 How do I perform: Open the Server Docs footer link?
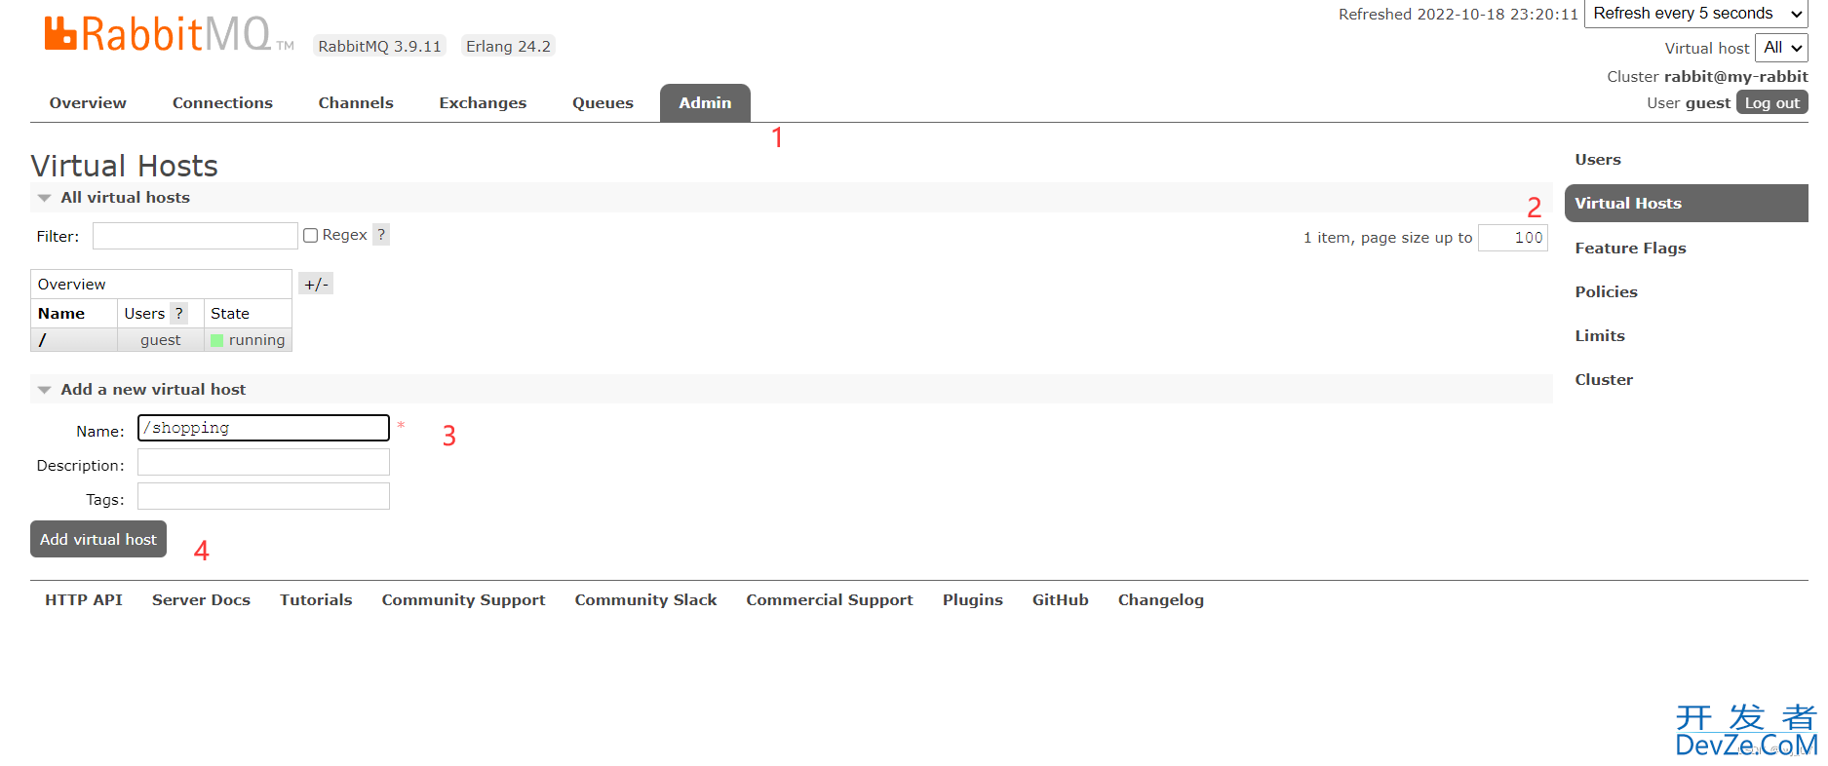point(201,600)
